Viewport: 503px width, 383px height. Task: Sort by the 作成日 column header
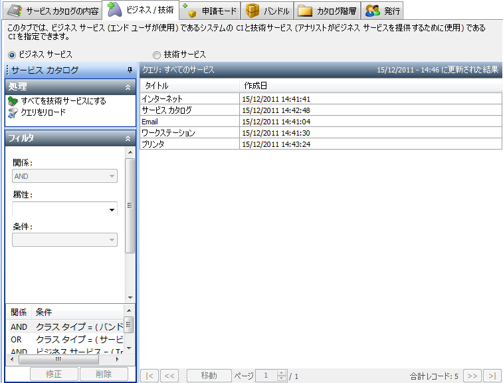coord(256,86)
